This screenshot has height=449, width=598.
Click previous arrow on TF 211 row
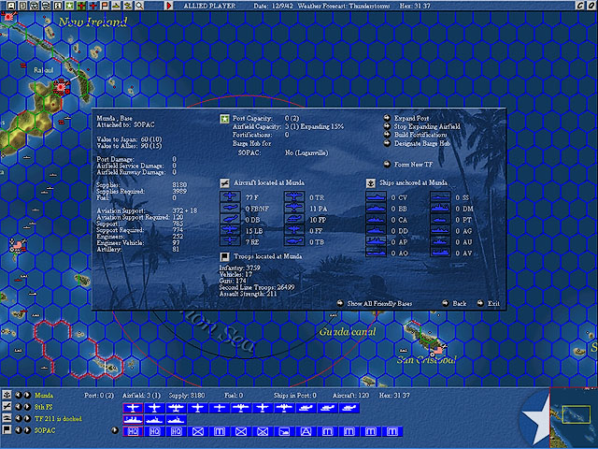coord(19,418)
